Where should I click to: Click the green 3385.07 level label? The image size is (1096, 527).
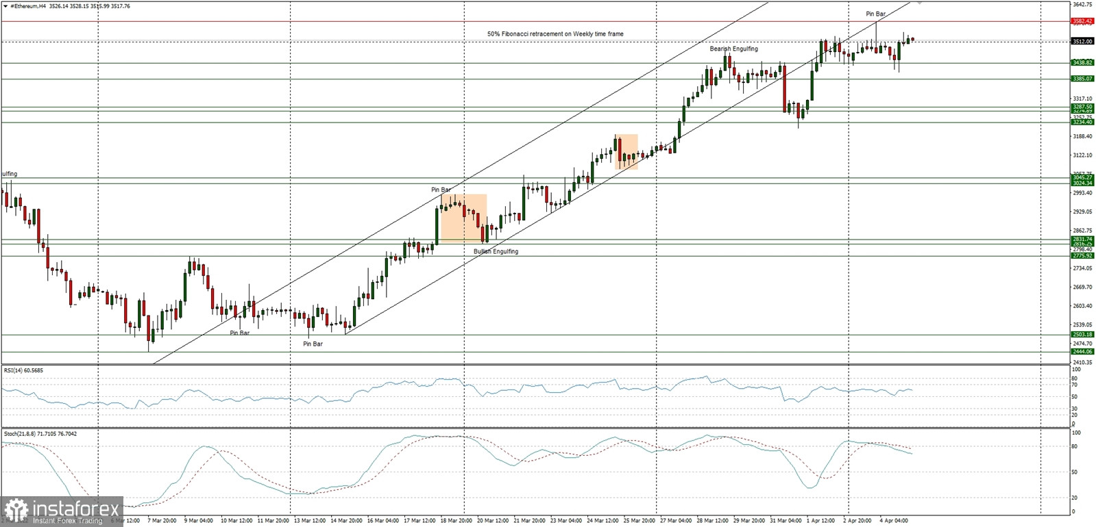click(x=1082, y=79)
